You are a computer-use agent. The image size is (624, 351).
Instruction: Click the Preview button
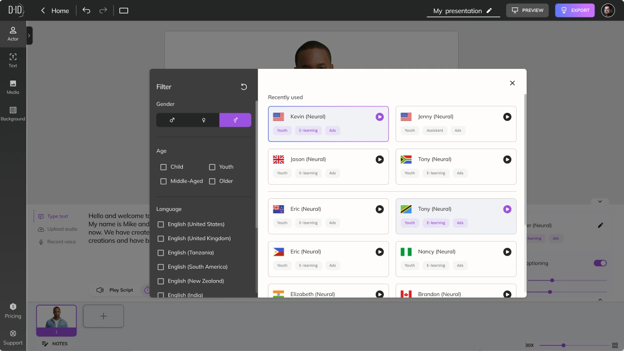tap(527, 10)
